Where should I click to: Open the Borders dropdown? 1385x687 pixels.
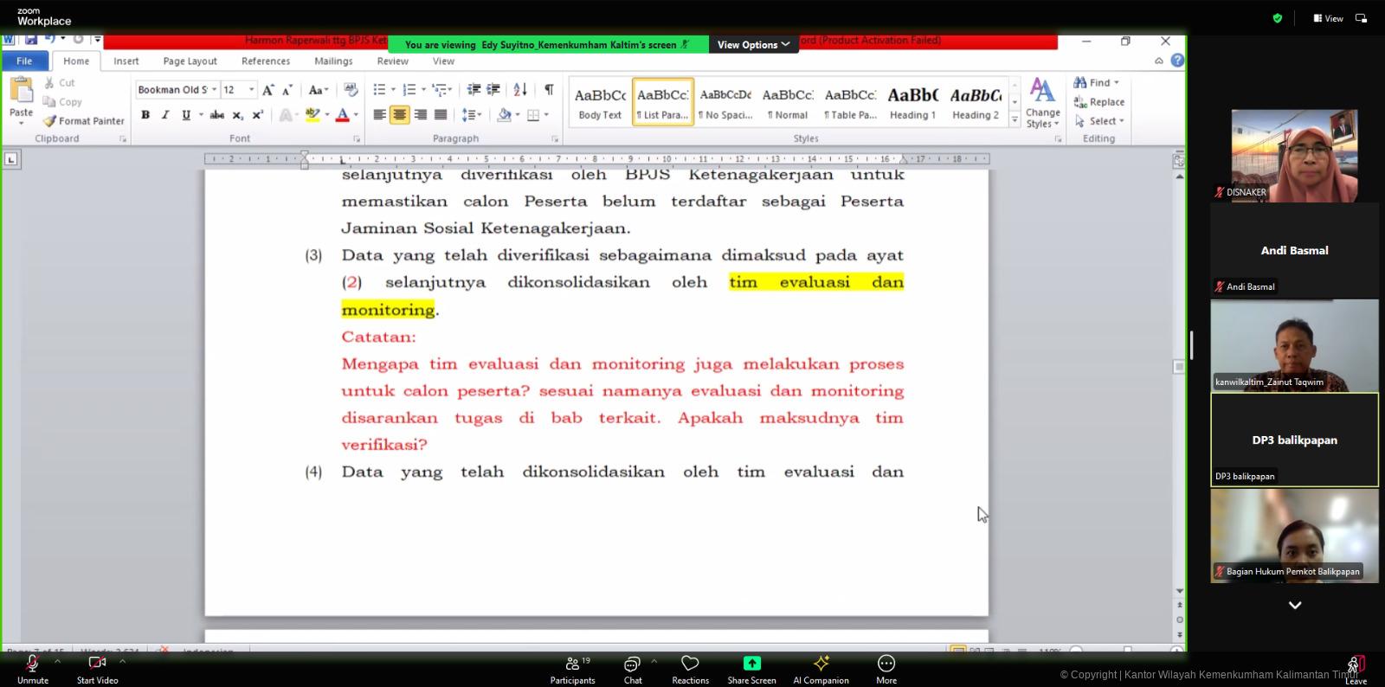pyautogui.click(x=546, y=115)
